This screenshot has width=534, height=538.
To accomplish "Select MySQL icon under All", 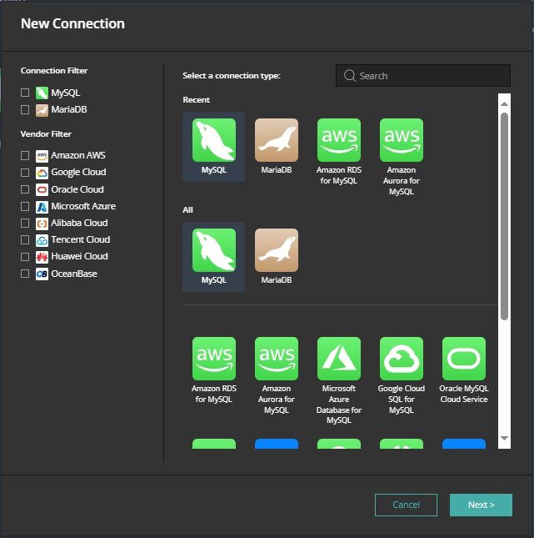I will [214, 250].
